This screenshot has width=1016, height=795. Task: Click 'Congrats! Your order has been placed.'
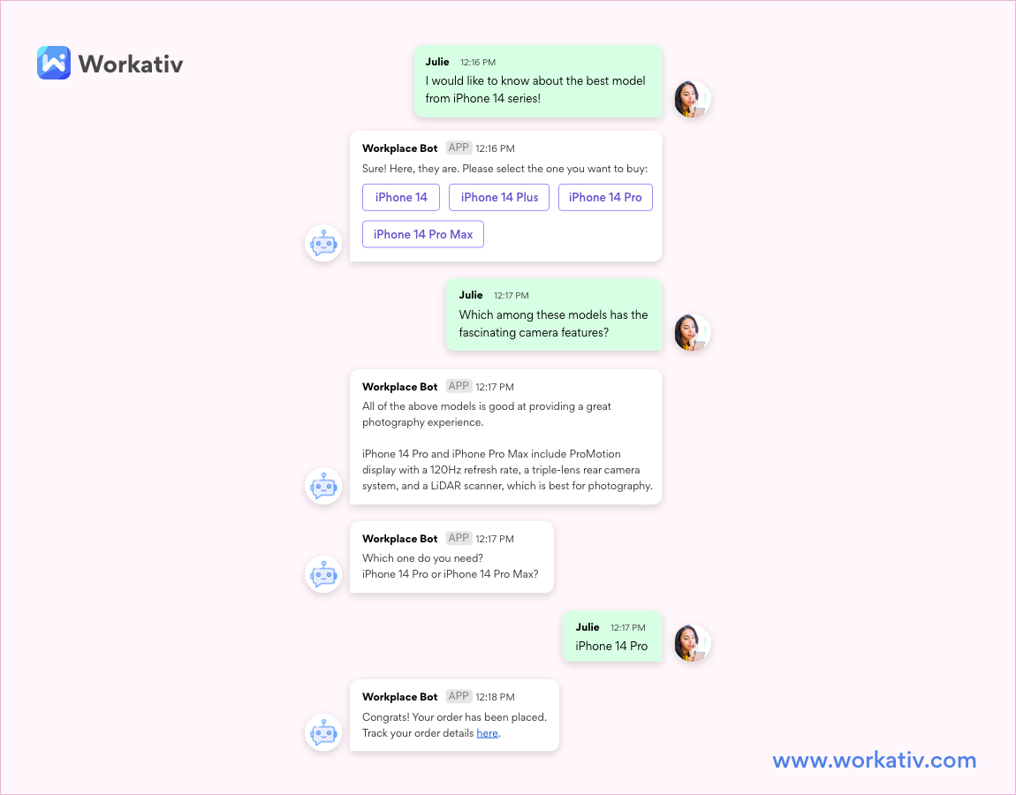(x=454, y=717)
